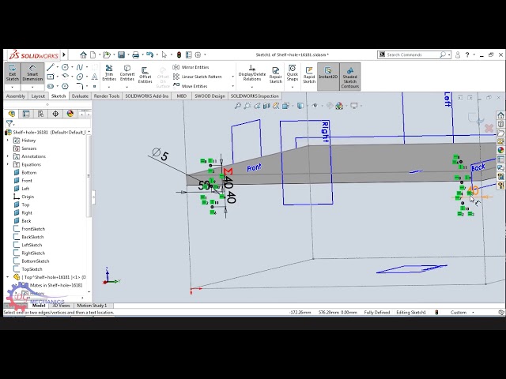Expand the Annotations tree node
The image size is (506, 379).
click(x=8, y=156)
